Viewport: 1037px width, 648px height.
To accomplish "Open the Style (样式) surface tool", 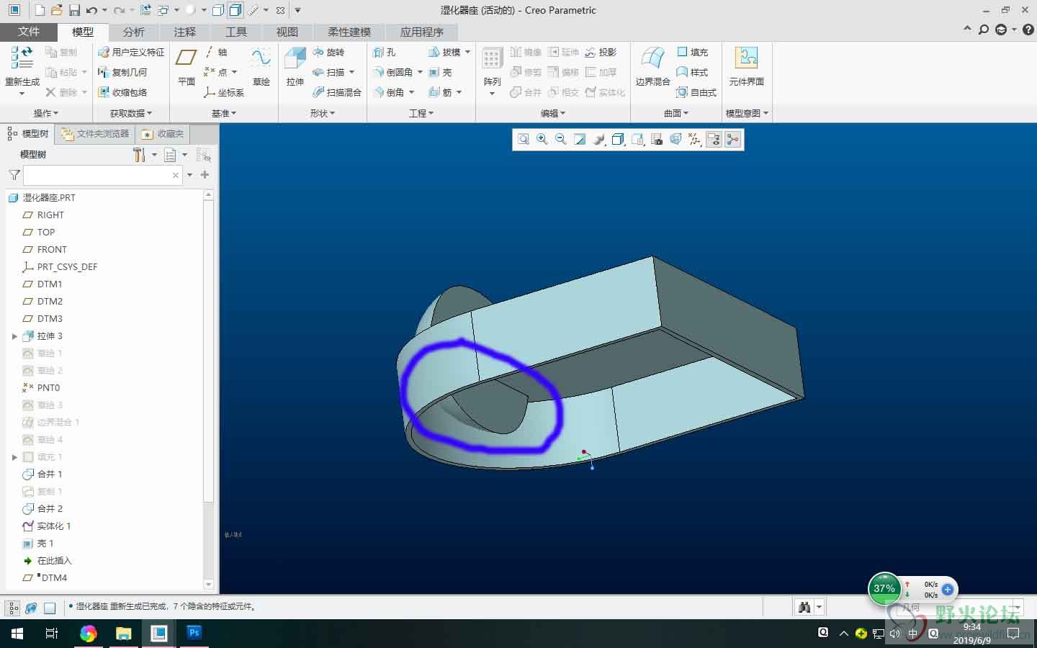I will pyautogui.click(x=693, y=72).
